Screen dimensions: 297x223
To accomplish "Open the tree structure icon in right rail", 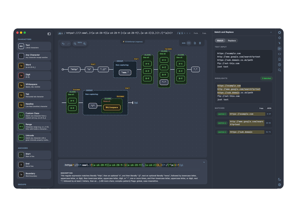I will (x=279, y=43).
